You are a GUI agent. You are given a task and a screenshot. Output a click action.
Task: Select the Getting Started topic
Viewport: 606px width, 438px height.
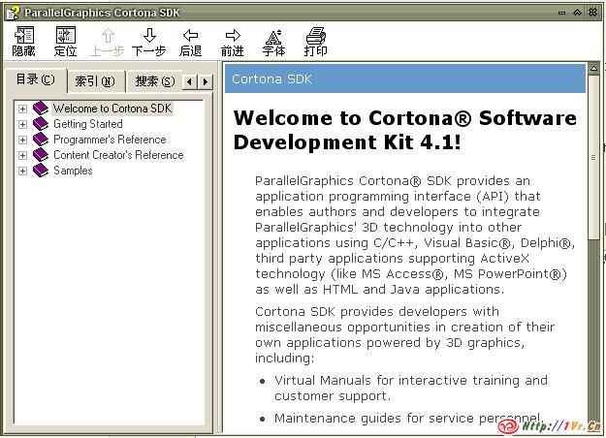pos(87,124)
